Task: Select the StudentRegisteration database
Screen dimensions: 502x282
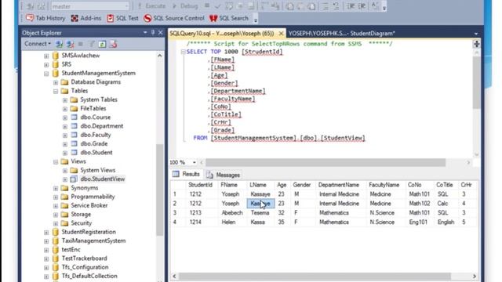Action: tap(89, 232)
